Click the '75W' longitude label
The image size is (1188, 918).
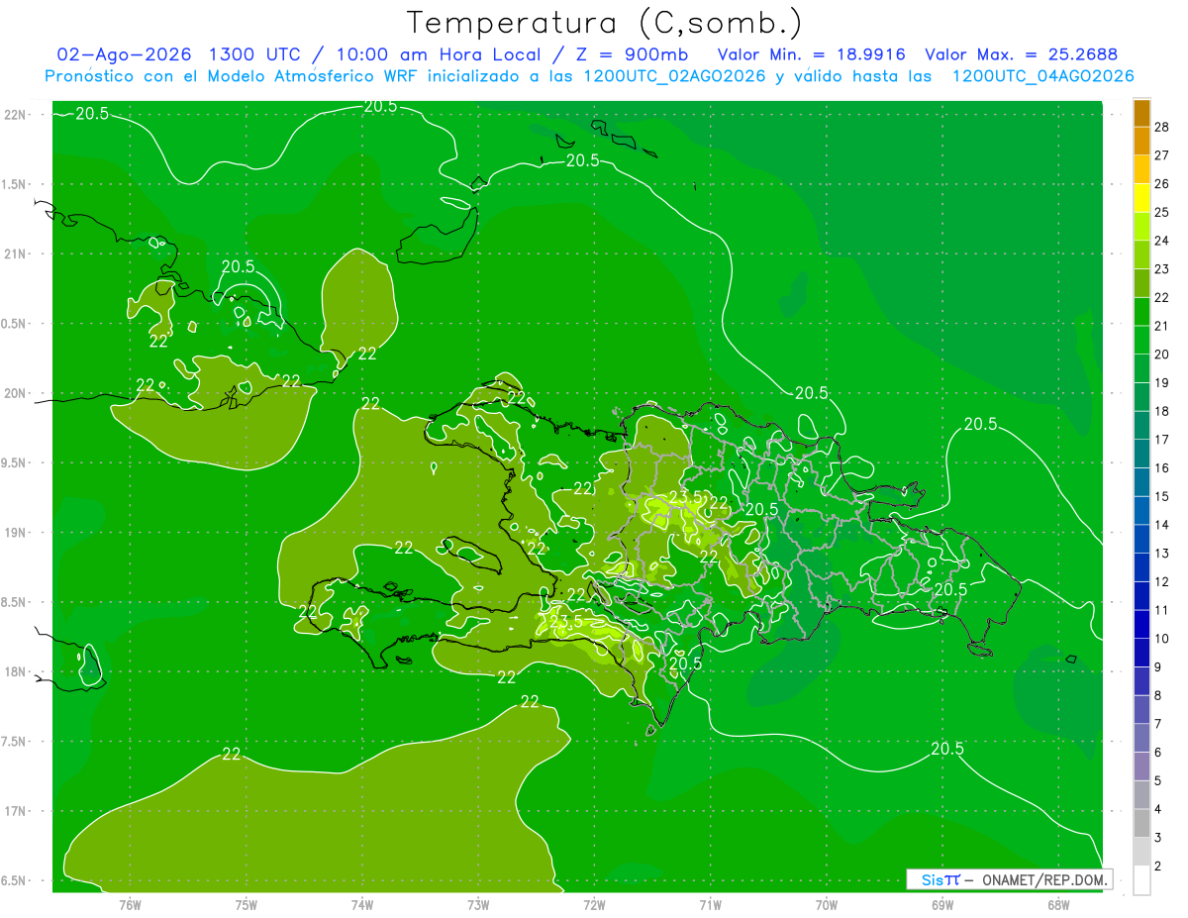247,905
